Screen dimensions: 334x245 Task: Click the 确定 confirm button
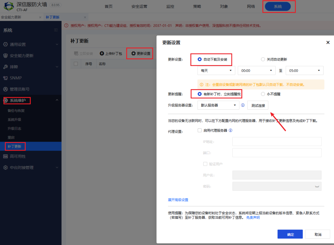click(290, 235)
